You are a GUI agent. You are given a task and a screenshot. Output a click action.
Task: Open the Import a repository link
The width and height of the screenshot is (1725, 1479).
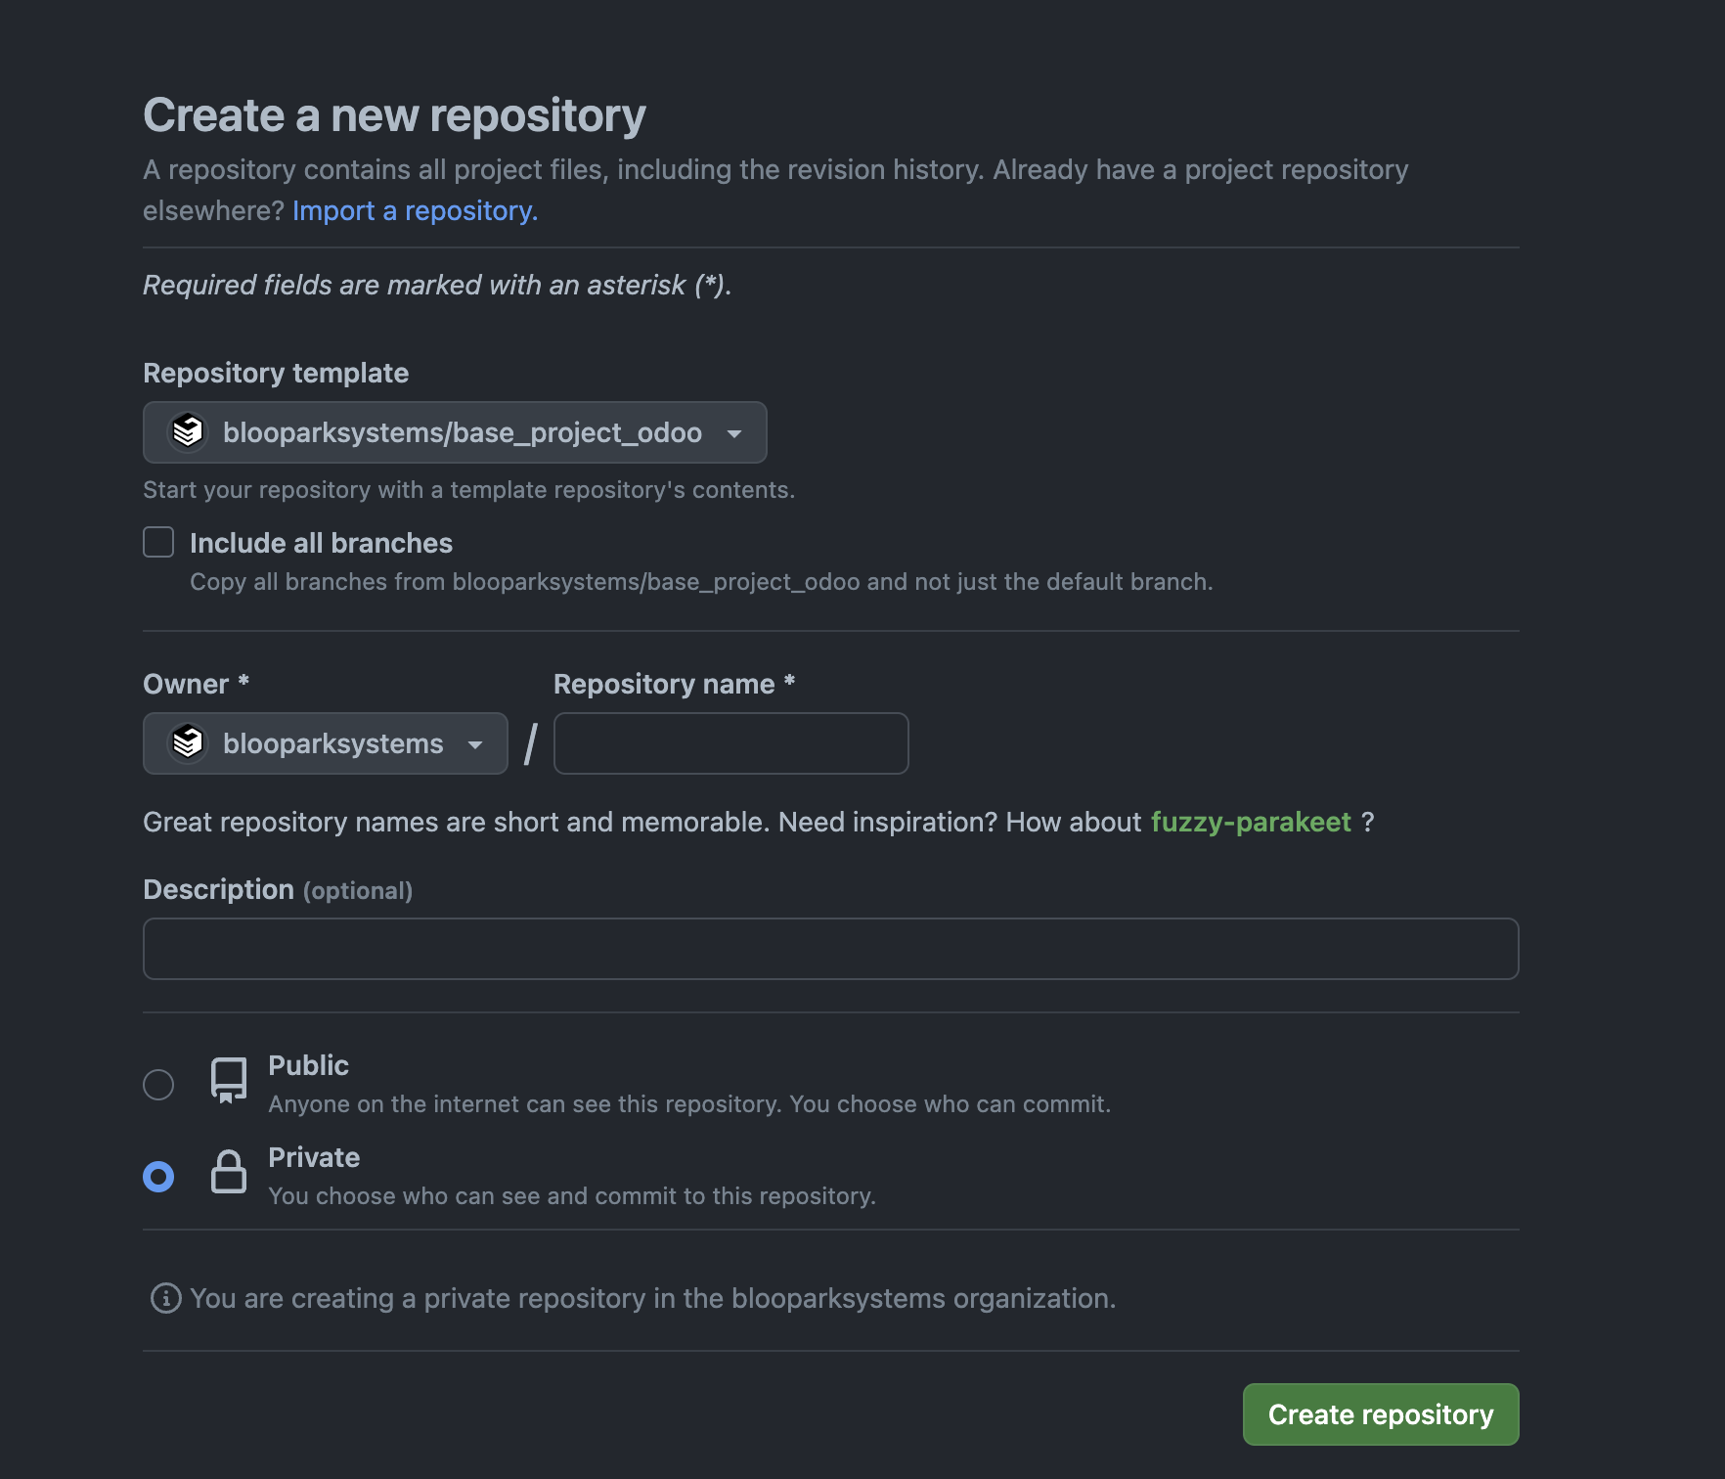coord(415,210)
